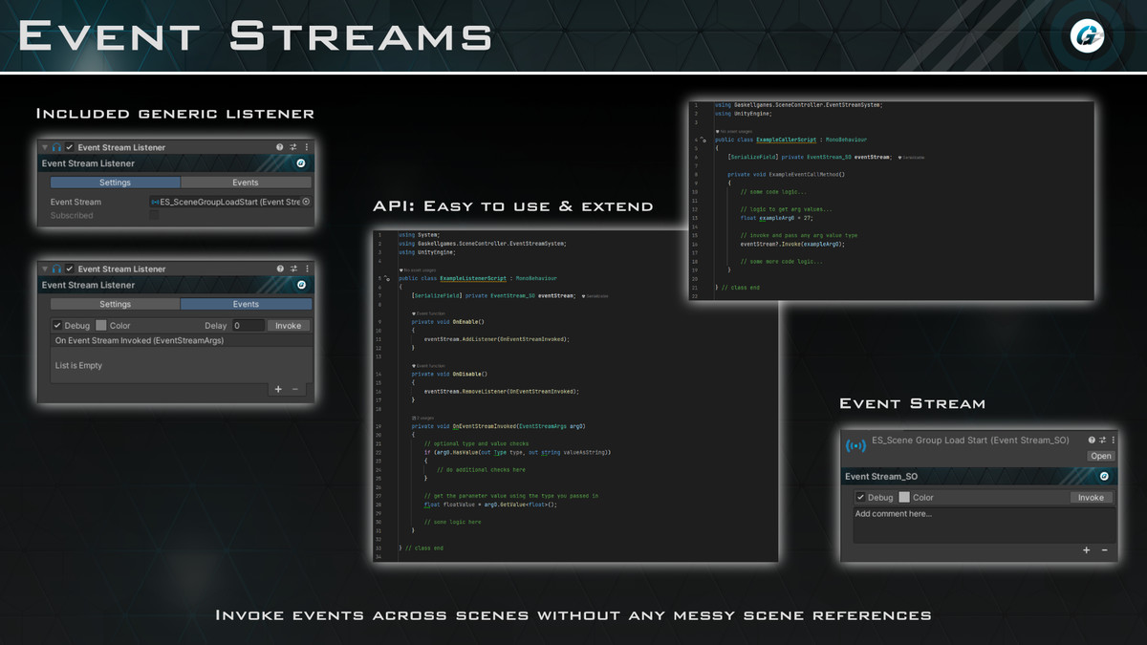Open presets icon in ES_Scene Group Load Start header
The image size is (1147, 645).
coord(1101,440)
